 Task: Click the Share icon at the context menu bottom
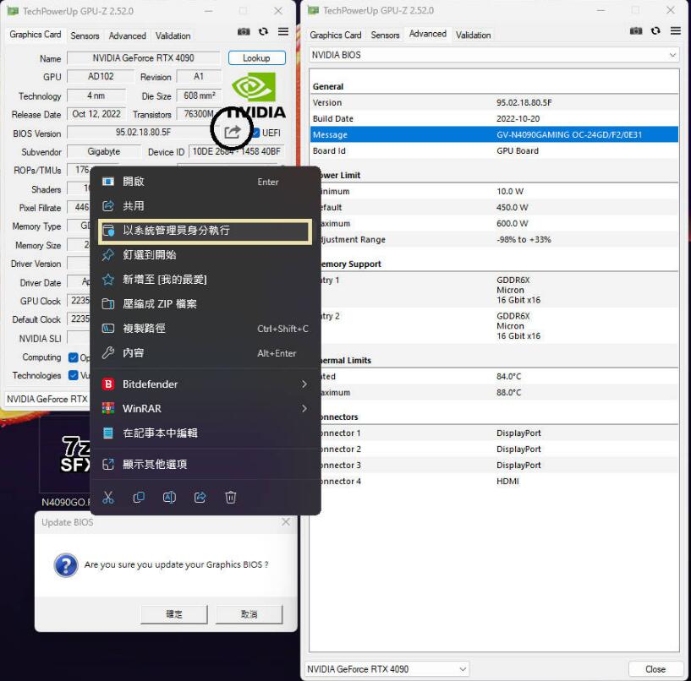(200, 497)
